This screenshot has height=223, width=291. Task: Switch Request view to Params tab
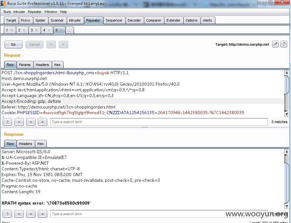click(25, 65)
